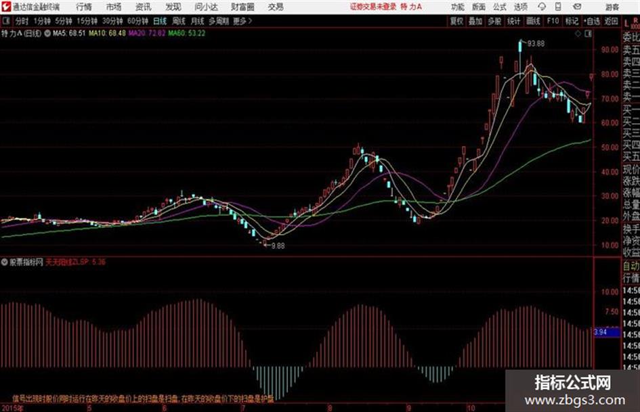Screen dimensions: 640x412
Task: Switch to 分时 intraday chart
Action: [22, 21]
